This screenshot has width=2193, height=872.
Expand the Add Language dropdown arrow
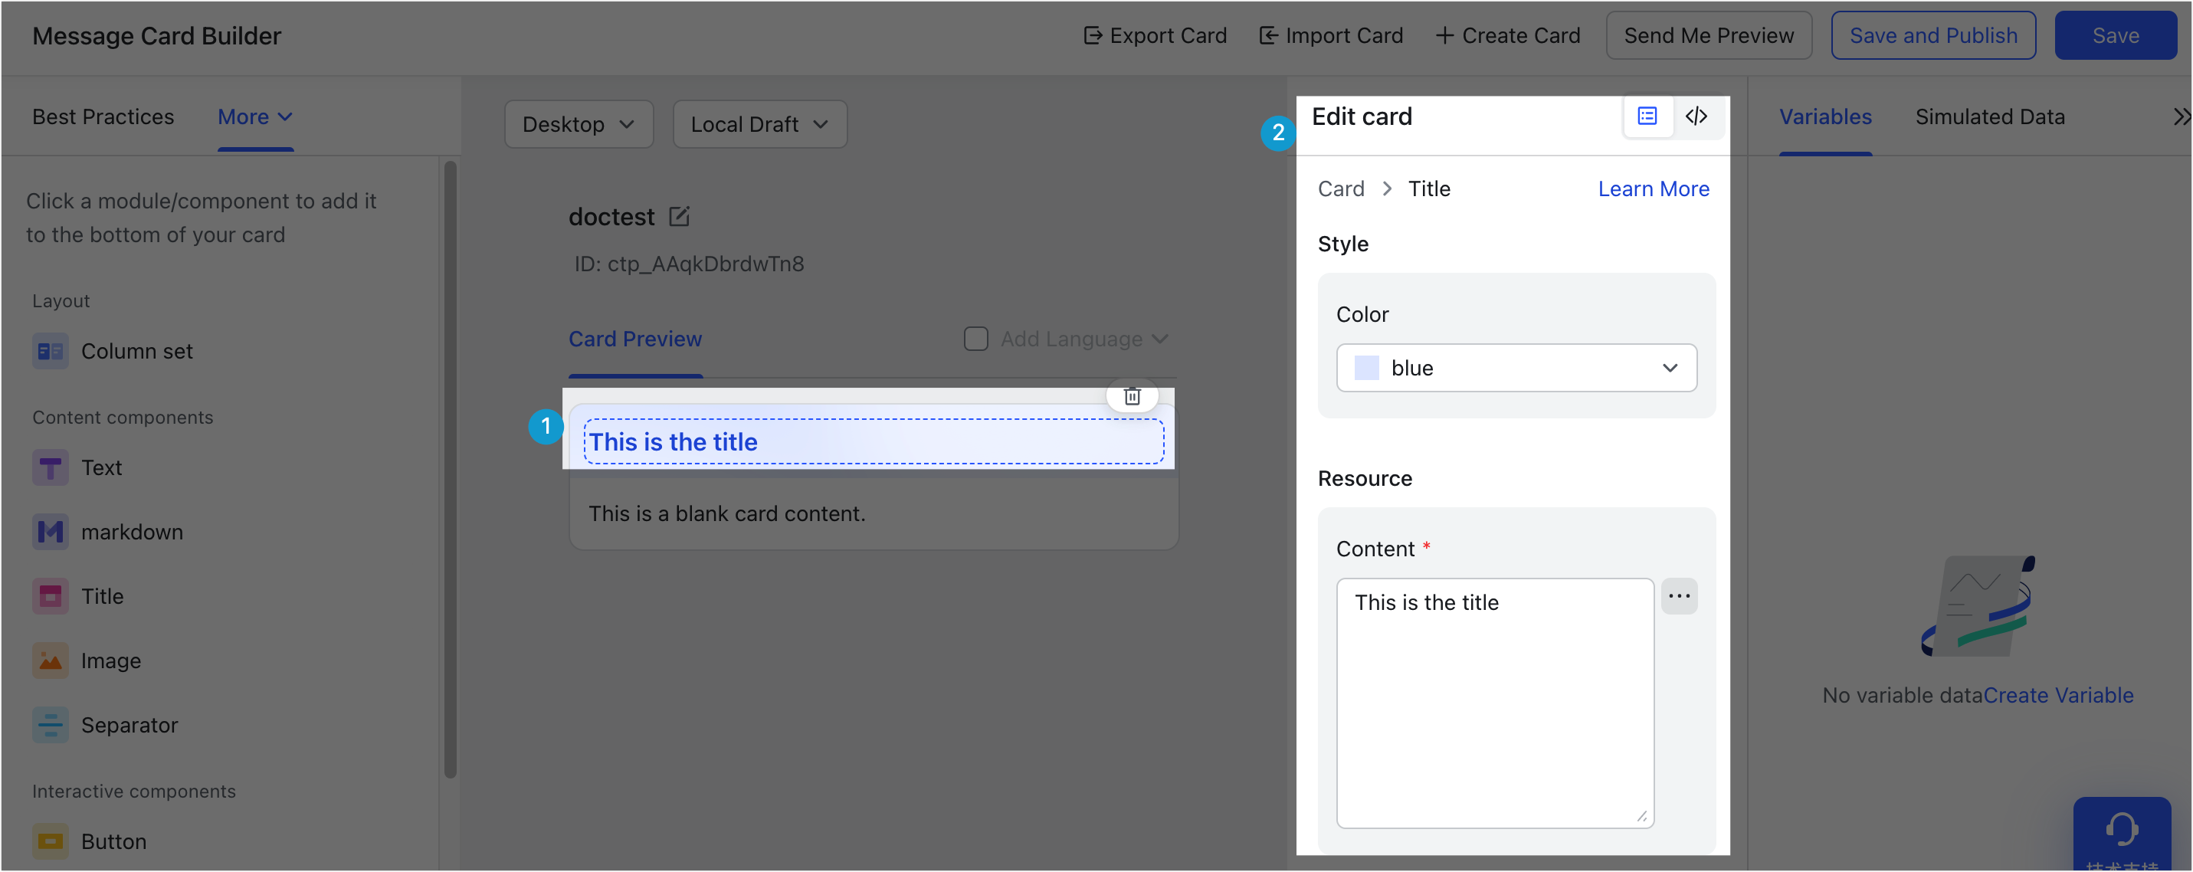pyautogui.click(x=1159, y=339)
